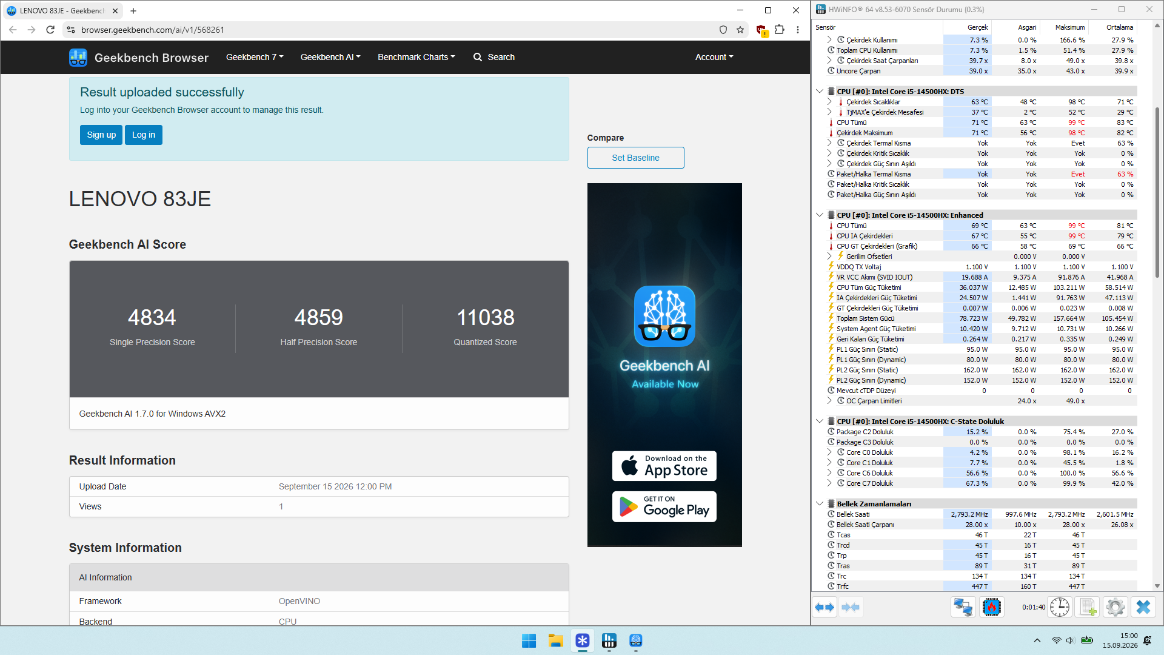Expand the OC Çarpan Limitleri row
Image resolution: width=1164 pixels, height=655 pixels.
(x=829, y=401)
